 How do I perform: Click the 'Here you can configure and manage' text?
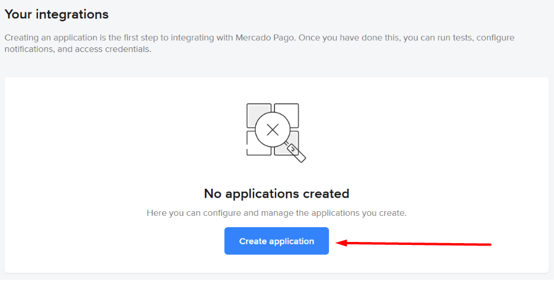pyautogui.click(x=276, y=212)
